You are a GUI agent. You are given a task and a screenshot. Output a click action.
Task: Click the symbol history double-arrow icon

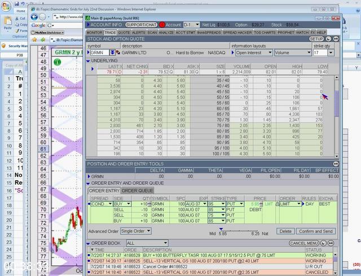pyautogui.click(x=112, y=52)
